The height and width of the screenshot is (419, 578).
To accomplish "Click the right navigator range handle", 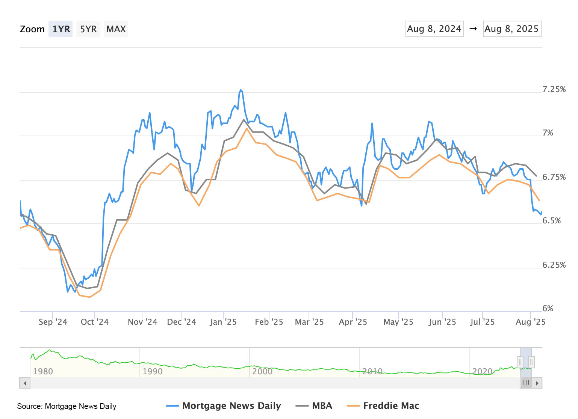I will [x=531, y=362].
